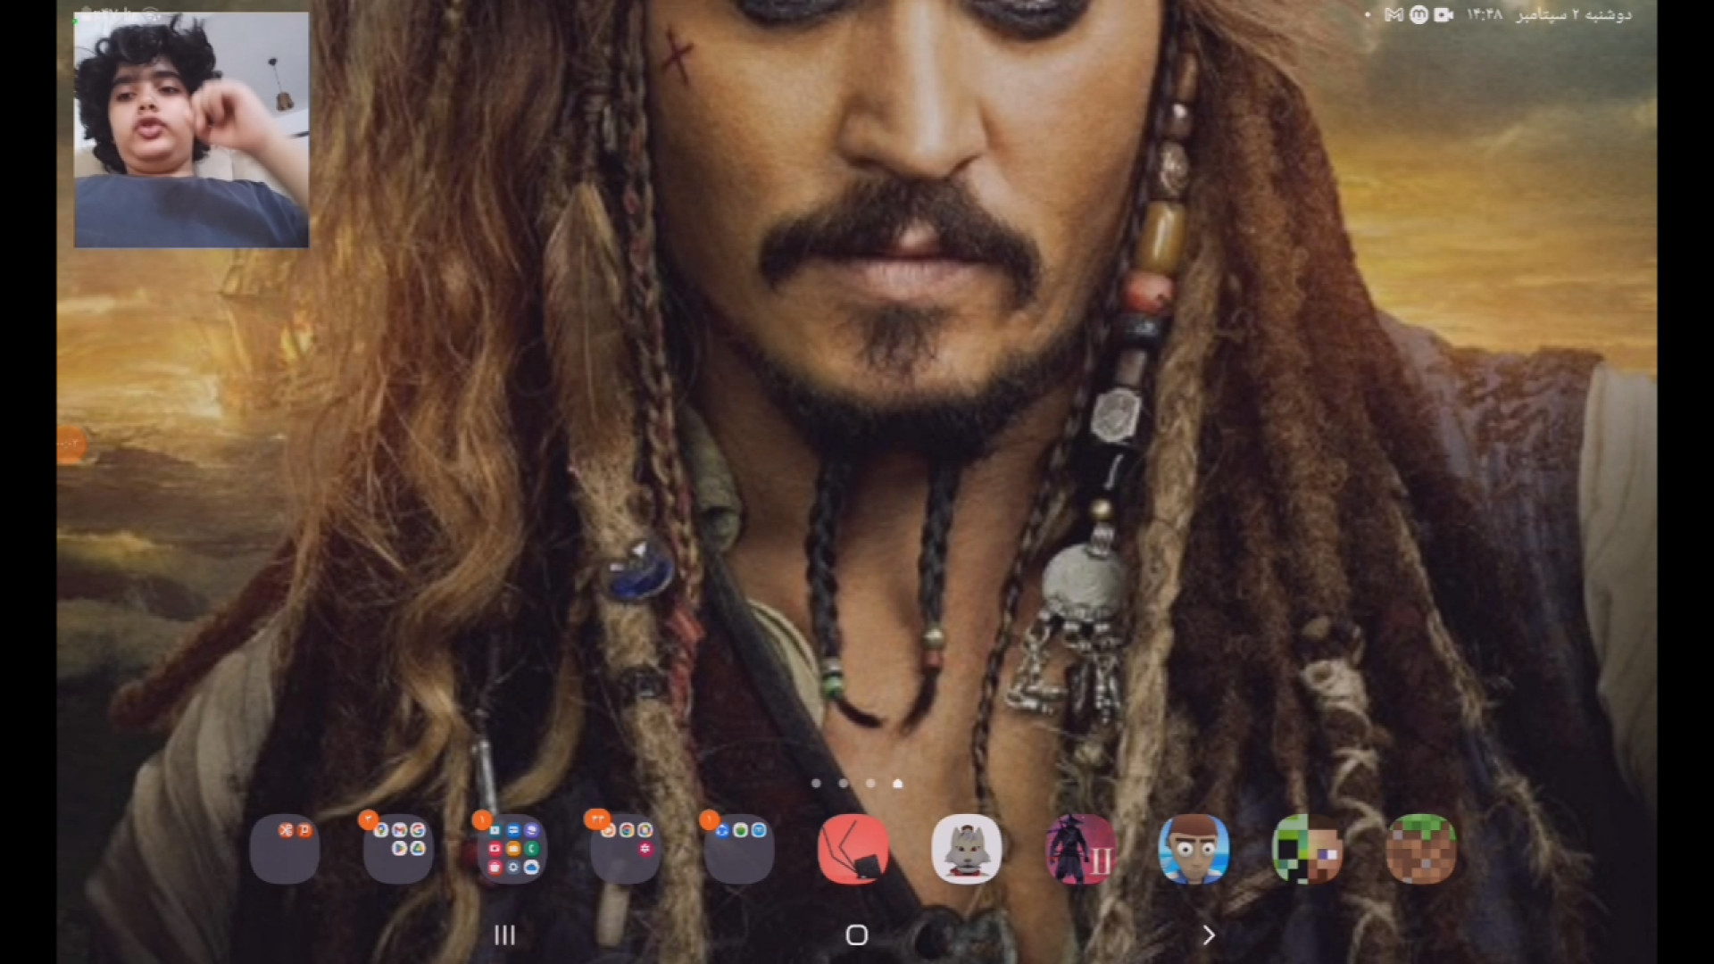Viewport: 1714px width, 964px height.
Task: Open the red spider game app
Action: pos(853,849)
